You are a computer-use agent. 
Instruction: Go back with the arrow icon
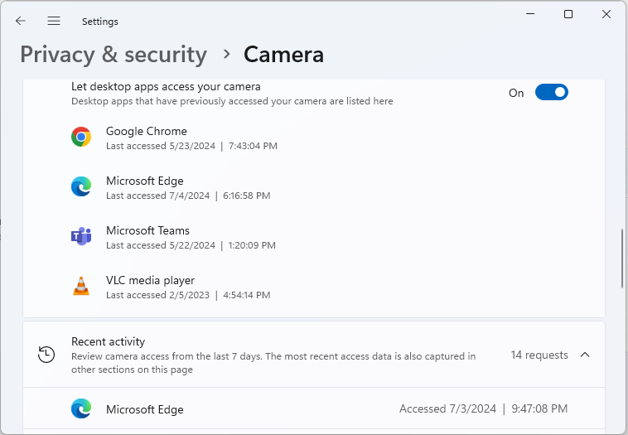pyautogui.click(x=21, y=21)
